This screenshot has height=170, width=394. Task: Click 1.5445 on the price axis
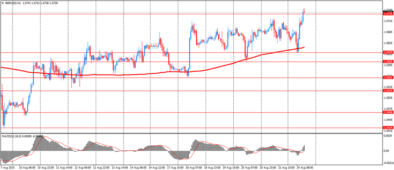(388, 120)
